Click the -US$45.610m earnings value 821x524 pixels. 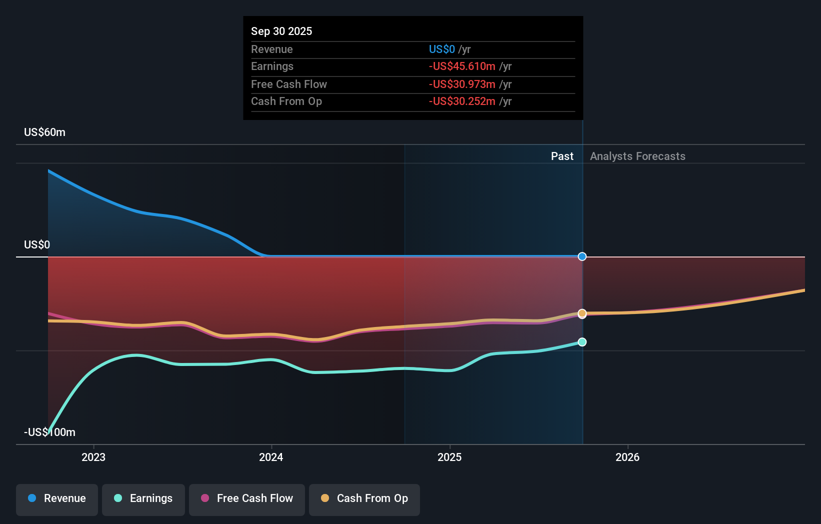point(462,66)
